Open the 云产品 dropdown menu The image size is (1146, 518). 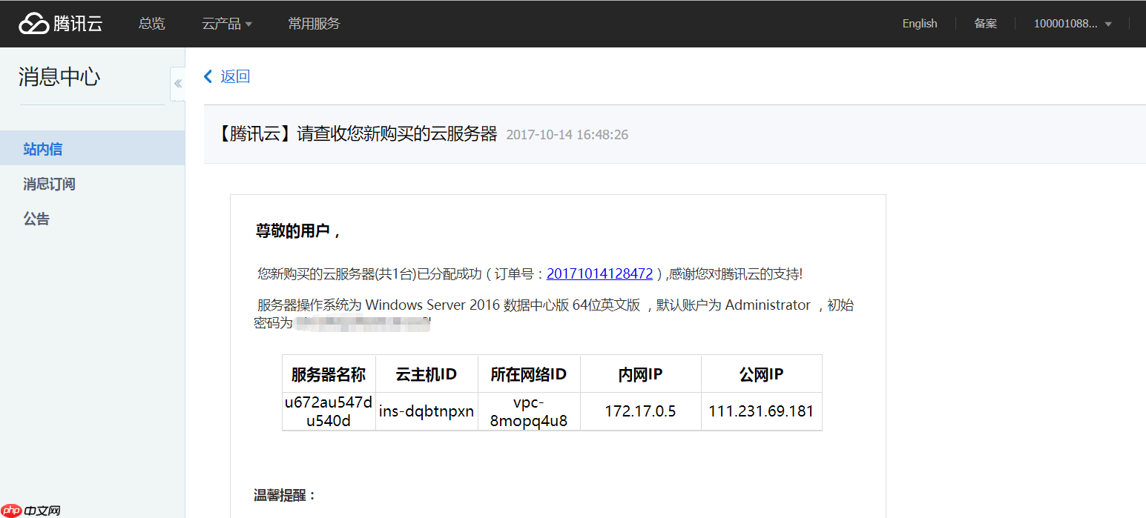[x=221, y=23]
